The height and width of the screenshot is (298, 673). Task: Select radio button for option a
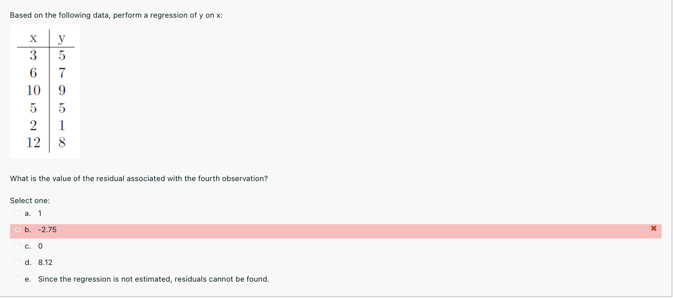(x=18, y=213)
